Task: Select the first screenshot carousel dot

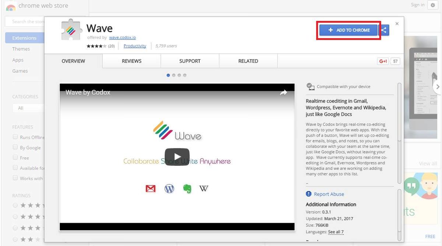Action: [168, 75]
